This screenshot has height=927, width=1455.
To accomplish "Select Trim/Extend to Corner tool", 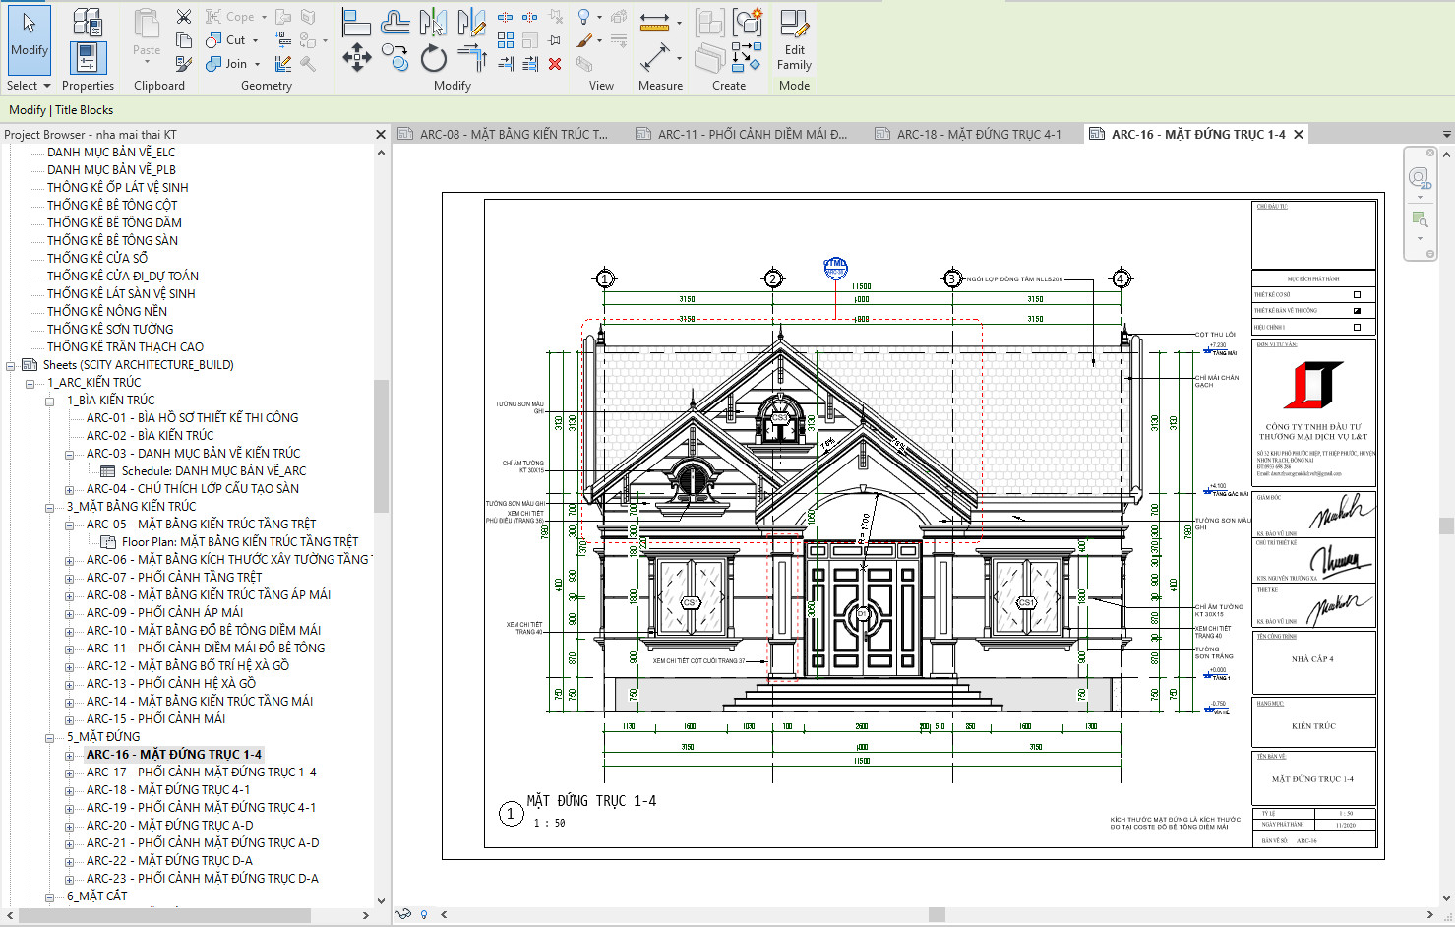I will 471,58.
